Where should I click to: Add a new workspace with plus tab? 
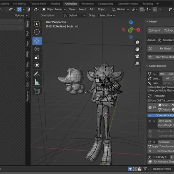(158, 4)
